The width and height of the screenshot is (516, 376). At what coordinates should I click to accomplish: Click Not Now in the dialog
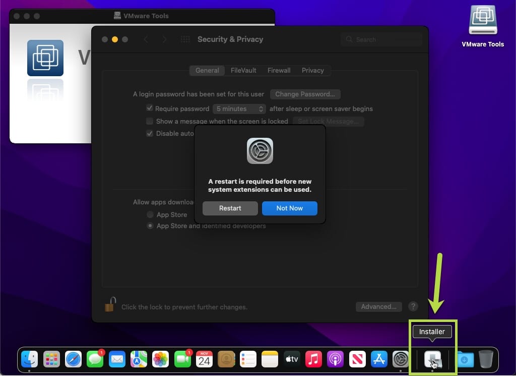point(290,208)
